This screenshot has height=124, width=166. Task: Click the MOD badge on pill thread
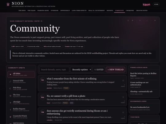tap(72, 103)
